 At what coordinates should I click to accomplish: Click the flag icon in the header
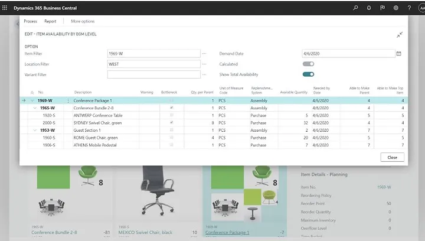[382, 8]
